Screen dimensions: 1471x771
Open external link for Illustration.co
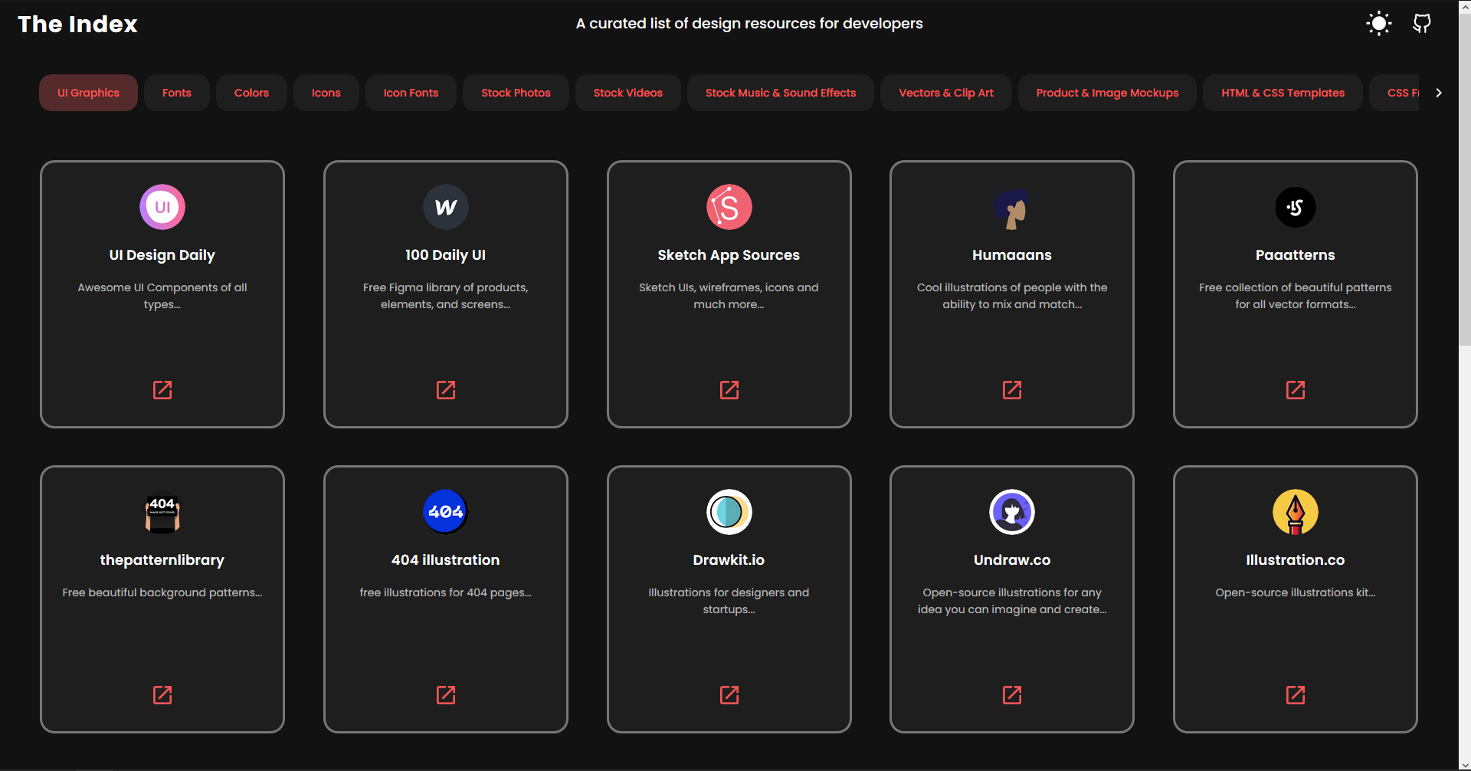pyautogui.click(x=1296, y=695)
